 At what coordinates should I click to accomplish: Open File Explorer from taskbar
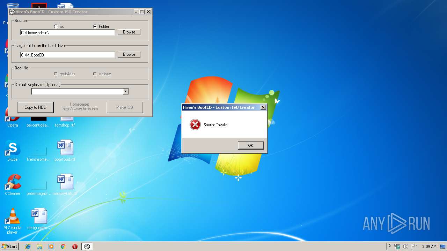(x=39, y=246)
